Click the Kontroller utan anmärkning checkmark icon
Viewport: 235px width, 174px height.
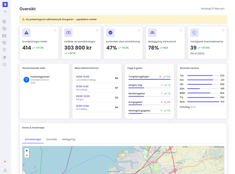110,33
